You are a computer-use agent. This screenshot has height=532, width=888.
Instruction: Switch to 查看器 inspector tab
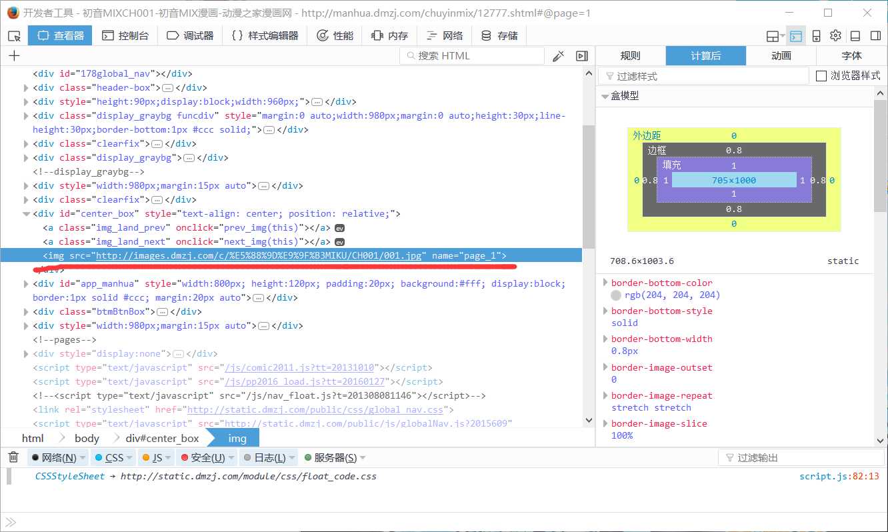click(x=60, y=36)
